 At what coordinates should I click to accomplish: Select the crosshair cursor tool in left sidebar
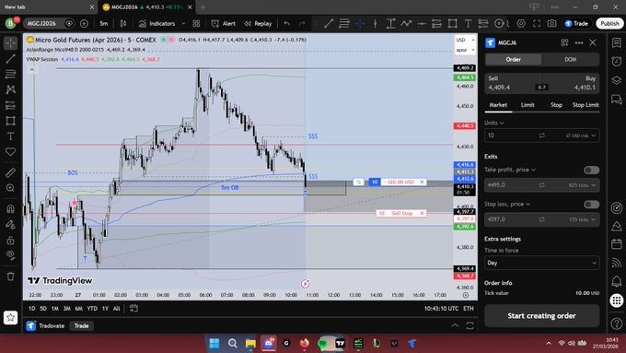point(11,42)
